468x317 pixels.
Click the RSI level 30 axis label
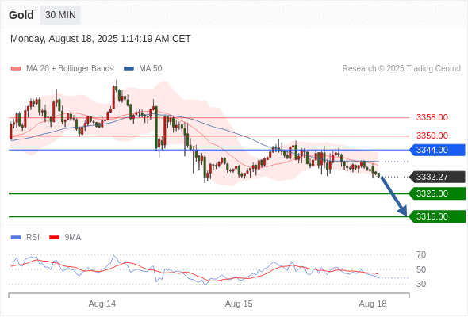[421, 284]
